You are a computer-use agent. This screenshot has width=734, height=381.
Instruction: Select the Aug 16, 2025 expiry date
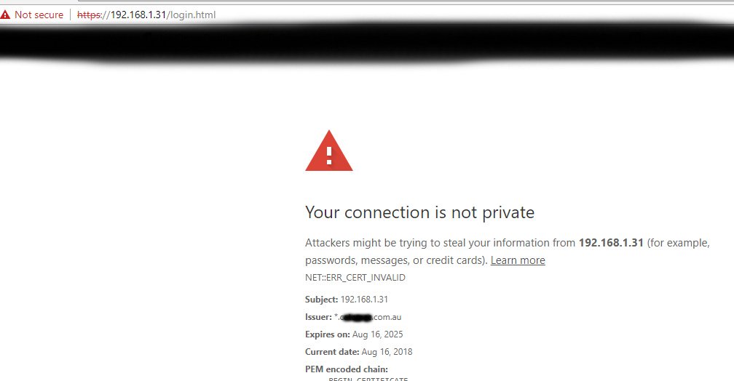point(378,334)
